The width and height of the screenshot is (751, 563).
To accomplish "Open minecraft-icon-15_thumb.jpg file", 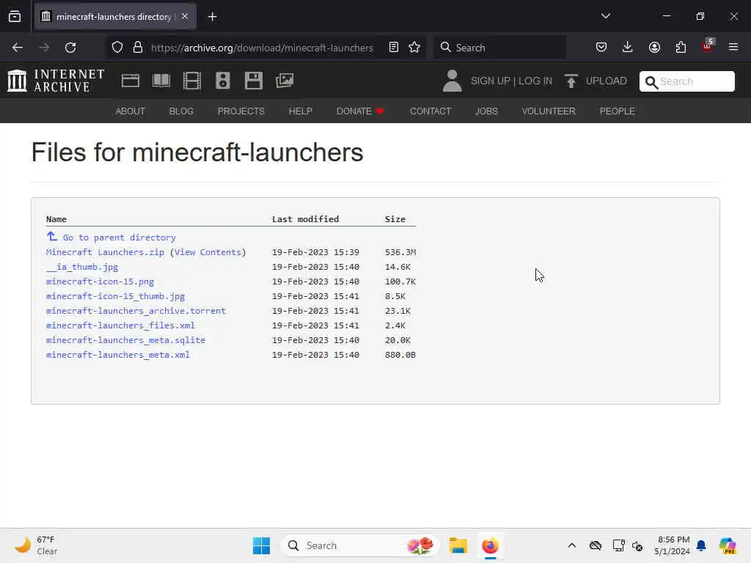I will (115, 296).
